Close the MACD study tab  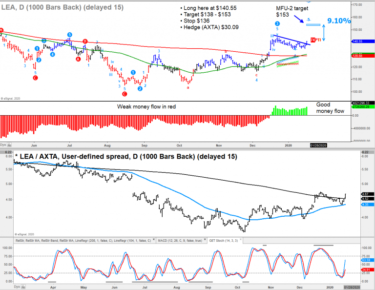pos(205,239)
